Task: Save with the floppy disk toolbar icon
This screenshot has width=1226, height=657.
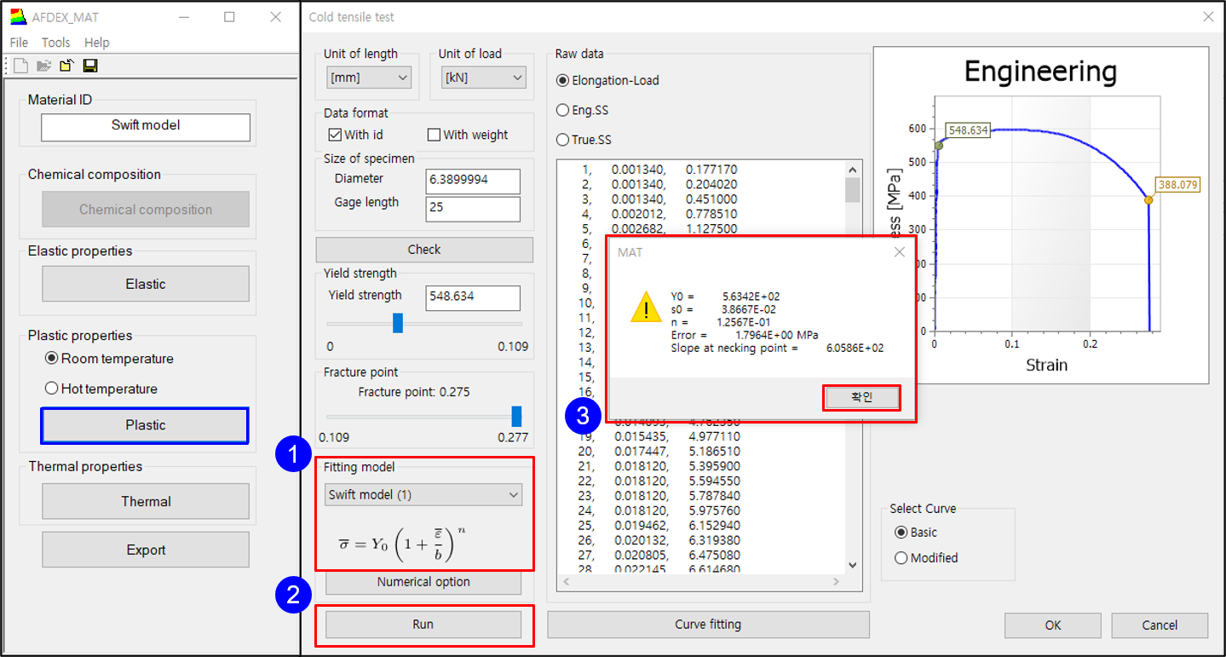Action: click(x=89, y=66)
